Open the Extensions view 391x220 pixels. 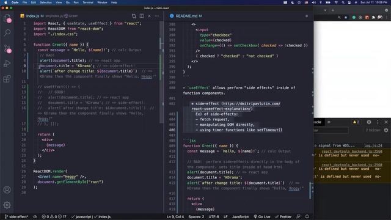[x=7, y=79]
